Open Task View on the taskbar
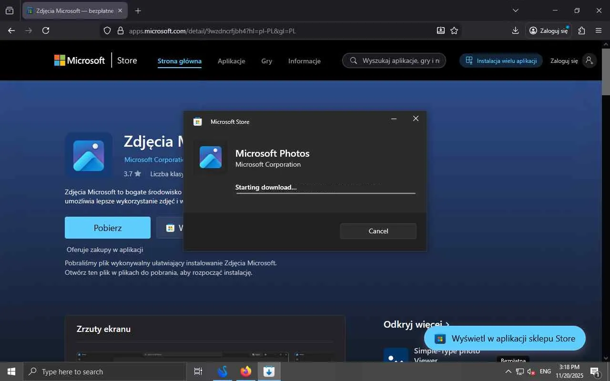Image resolution: width=610 pixels, height=381 pixels. coord(198,371)
